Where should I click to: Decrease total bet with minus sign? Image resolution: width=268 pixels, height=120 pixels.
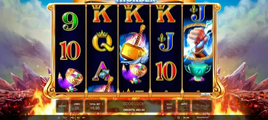pos(88,104)
